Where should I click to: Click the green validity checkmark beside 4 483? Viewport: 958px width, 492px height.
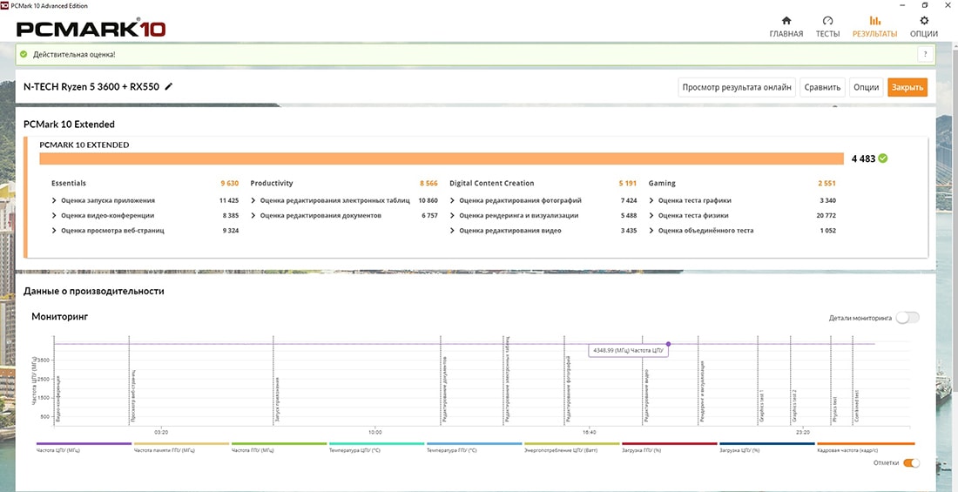(883, 158)
